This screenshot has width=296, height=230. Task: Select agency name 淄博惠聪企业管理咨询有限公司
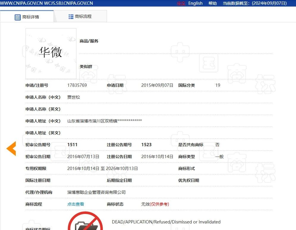(97, 192)
